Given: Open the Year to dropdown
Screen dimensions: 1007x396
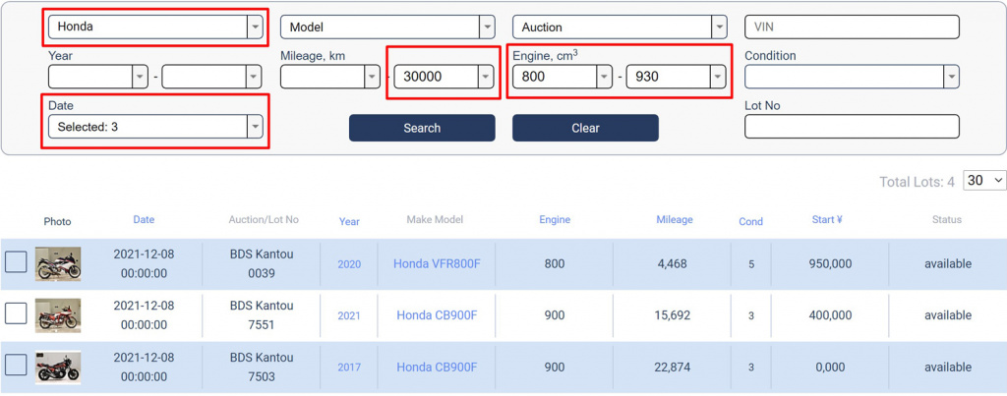Looking at the screenshot, I should pos(212,77).
